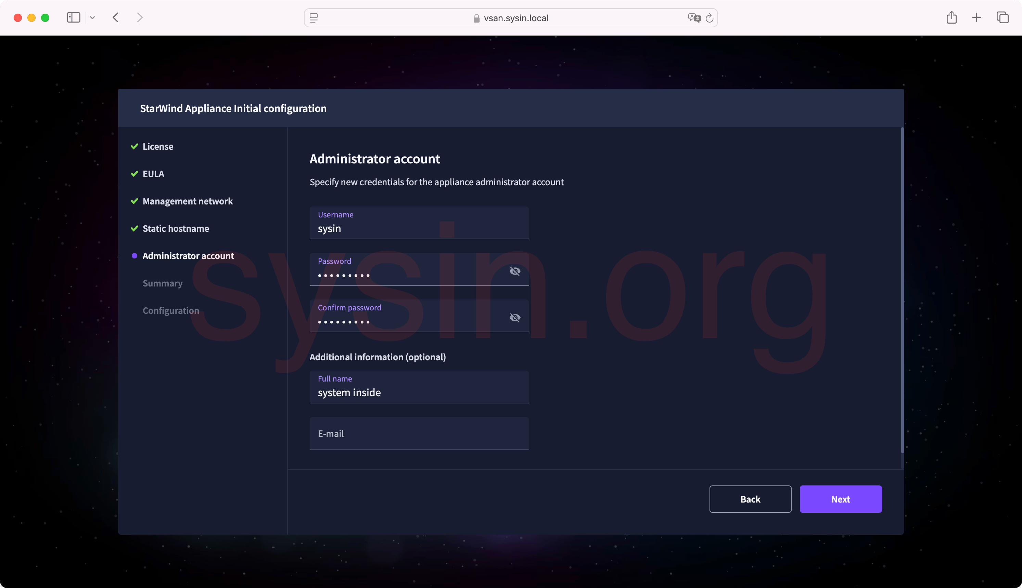
Task: Click the Full name field
Action: pos(419,387)
